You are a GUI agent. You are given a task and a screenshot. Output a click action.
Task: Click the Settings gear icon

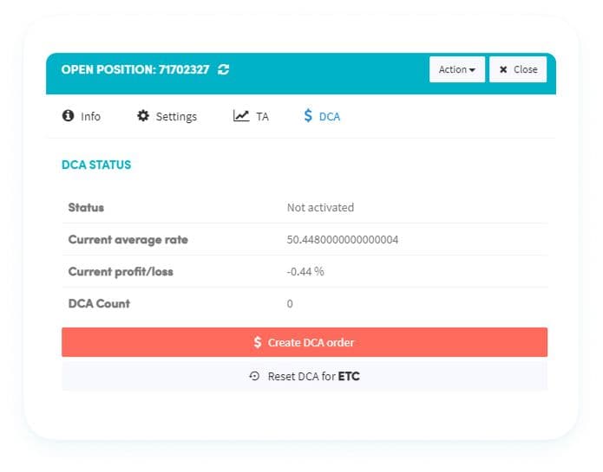click(143, 116)
